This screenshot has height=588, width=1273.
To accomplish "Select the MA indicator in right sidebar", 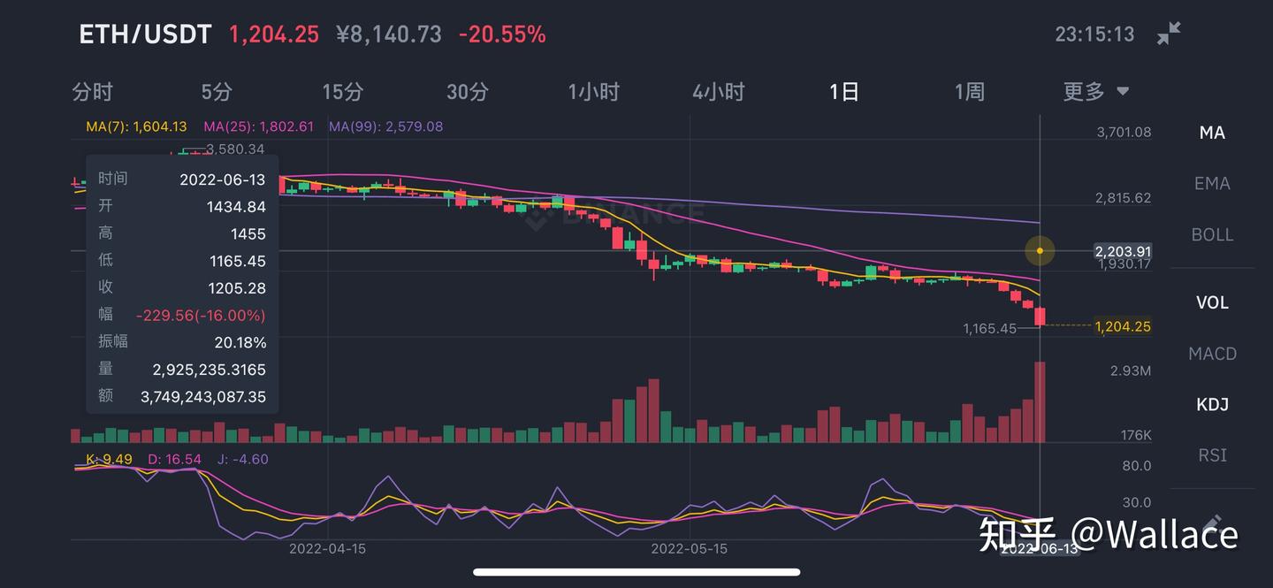I will pos(1211,132).
